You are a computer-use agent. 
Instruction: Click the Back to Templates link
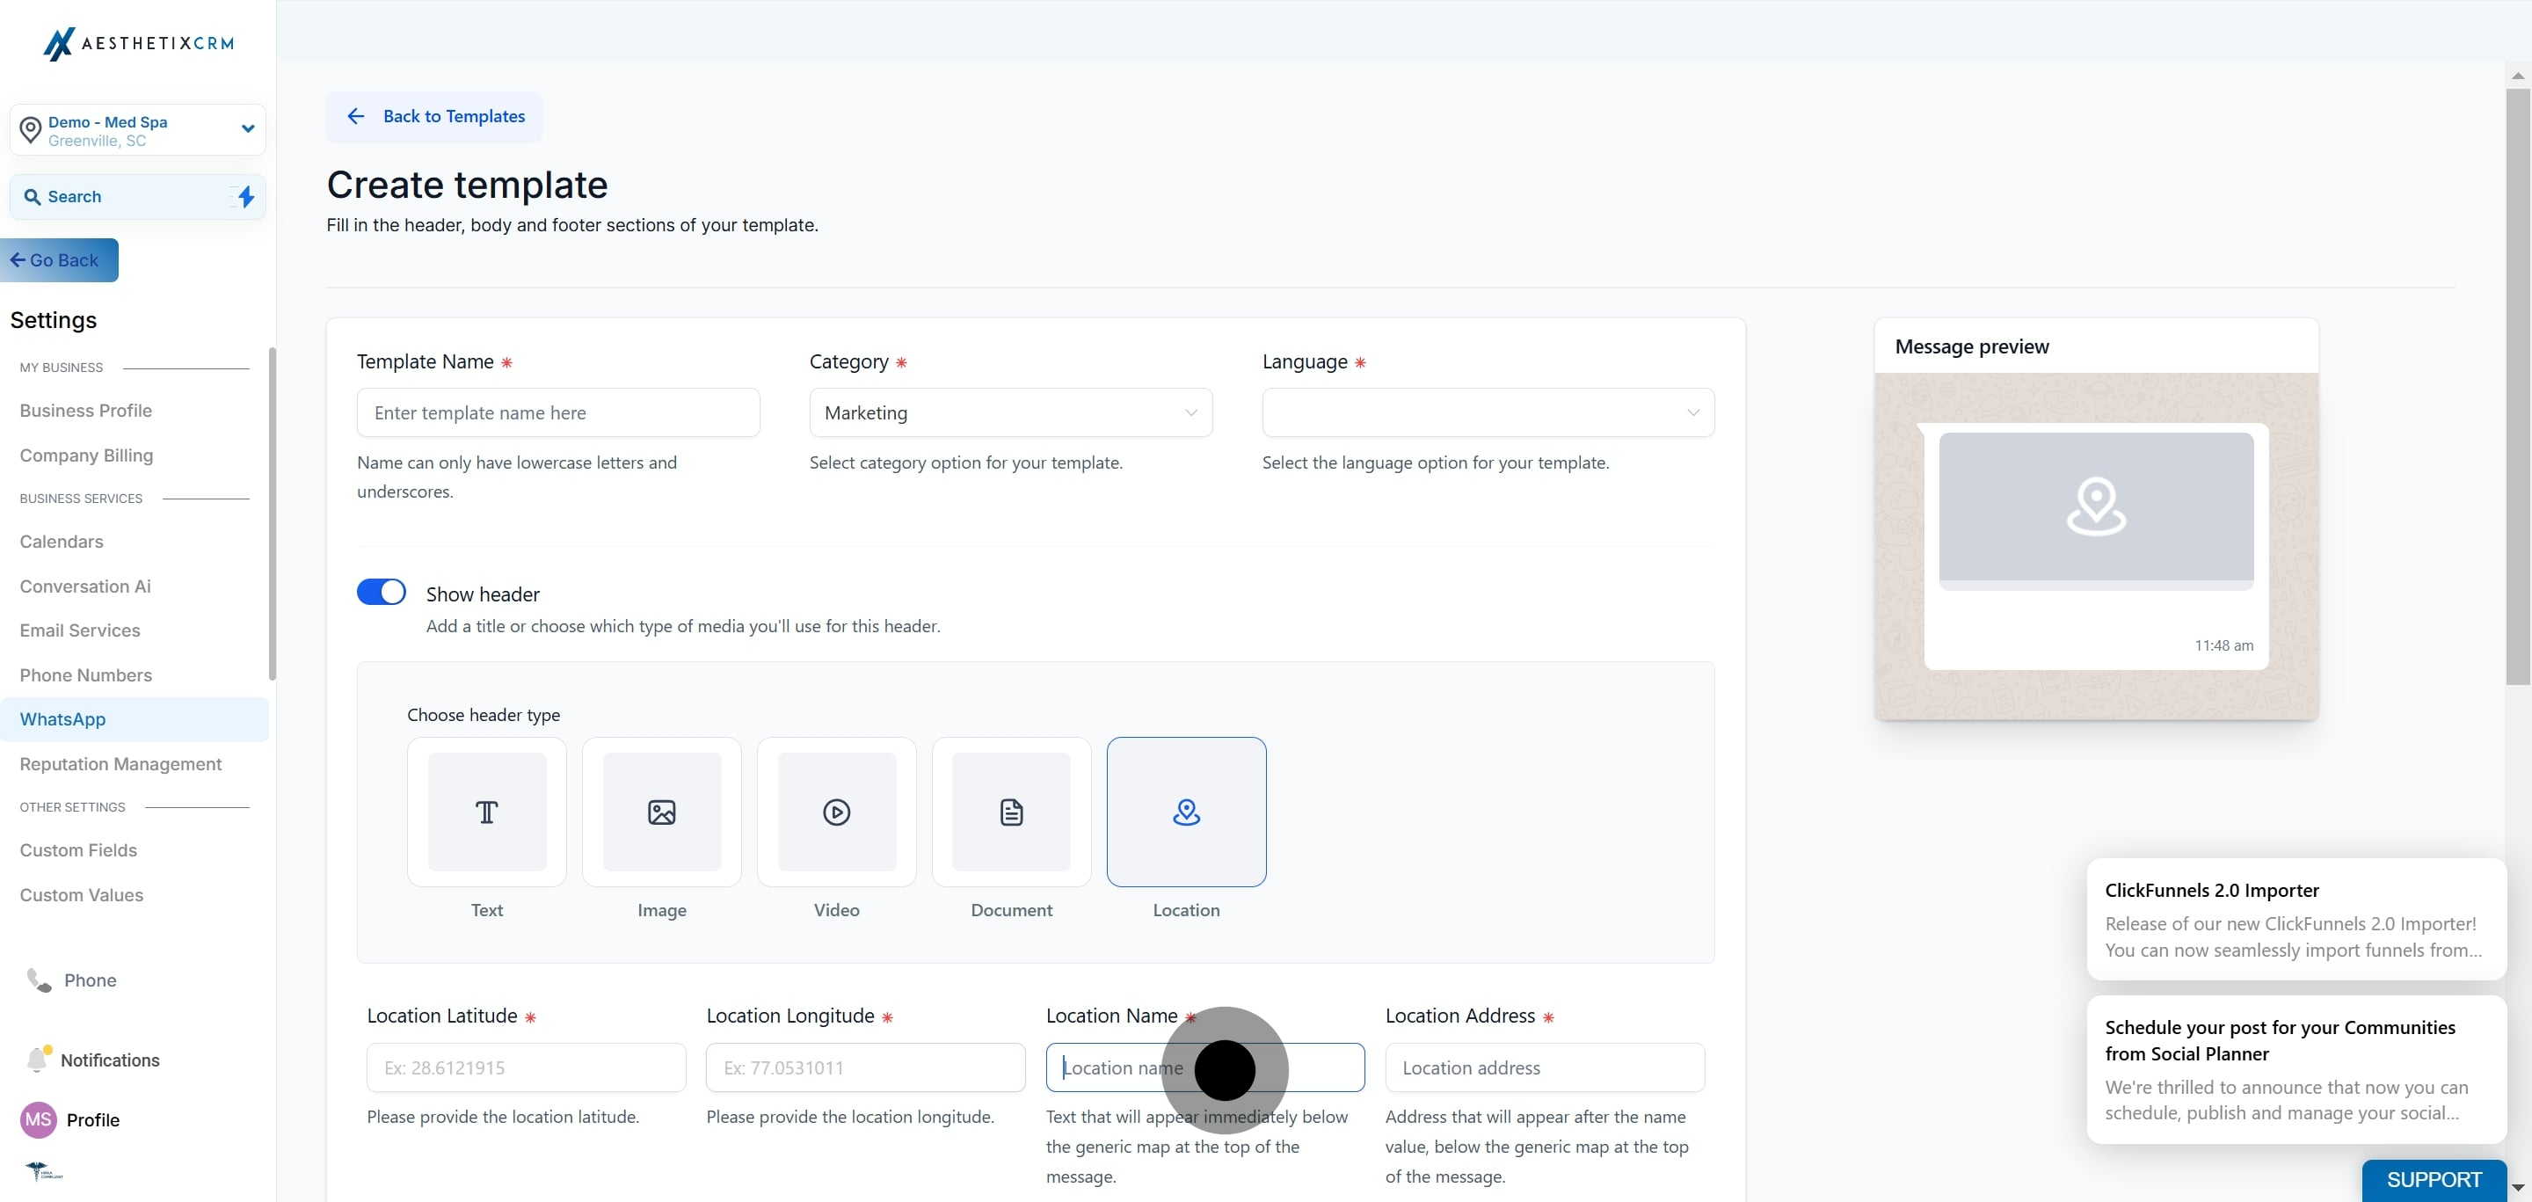click(434, 117)
